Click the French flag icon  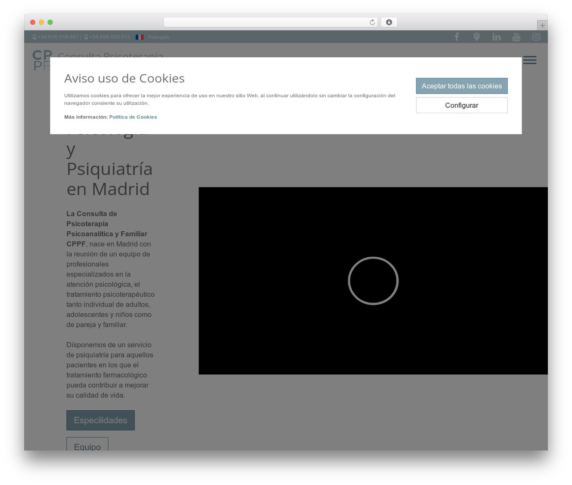tap(140, 37)
